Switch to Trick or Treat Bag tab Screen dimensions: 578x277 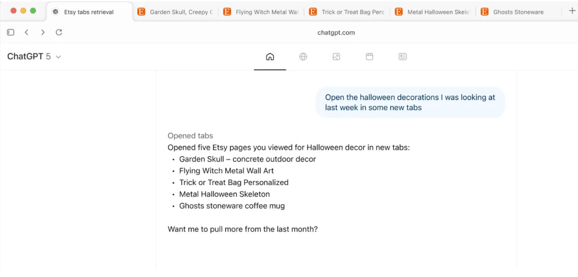pyautogui.click(x=347, y=12)
